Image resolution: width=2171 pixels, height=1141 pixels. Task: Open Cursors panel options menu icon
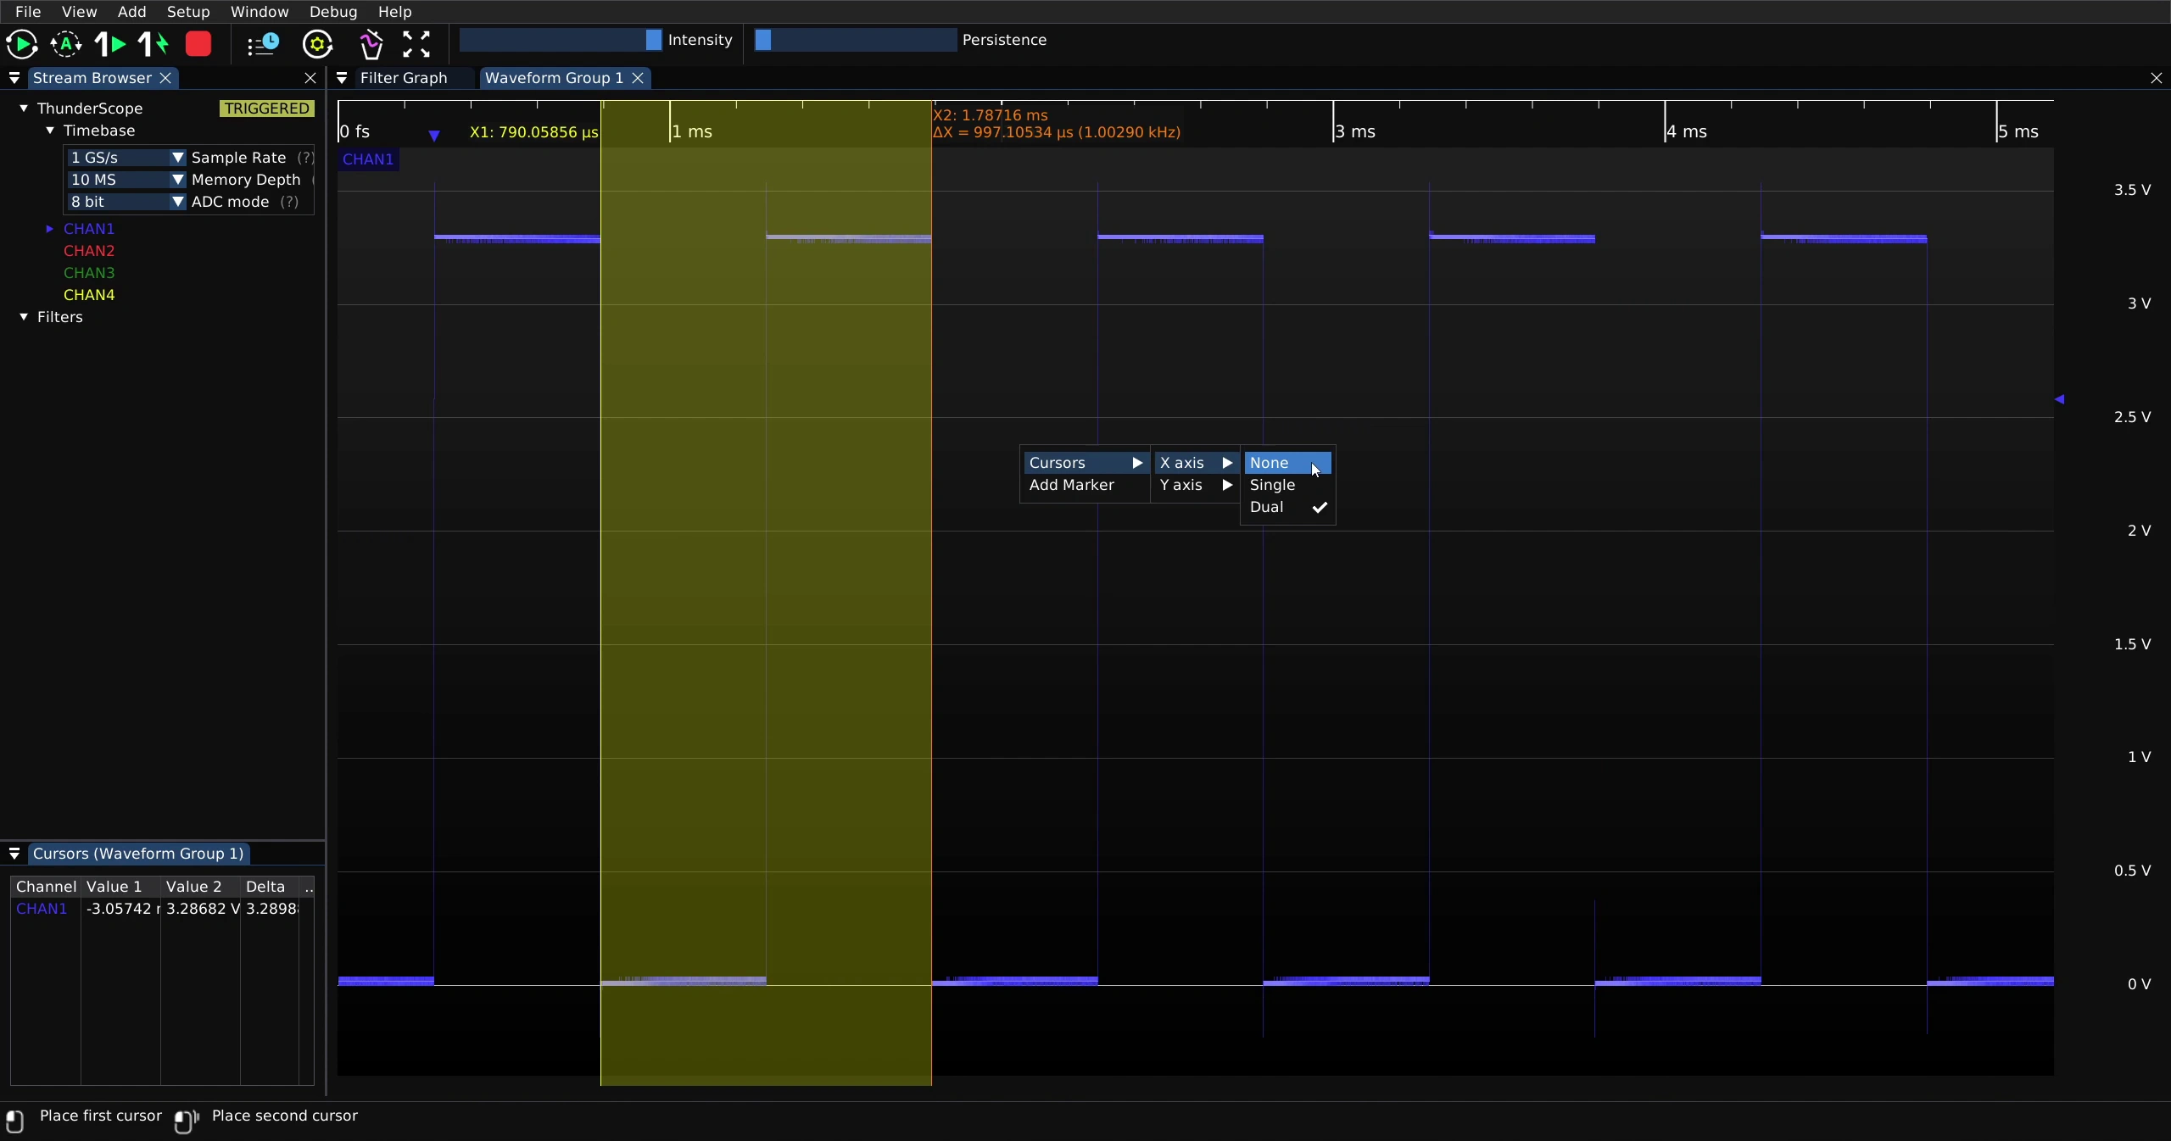[x=14, y=854]
